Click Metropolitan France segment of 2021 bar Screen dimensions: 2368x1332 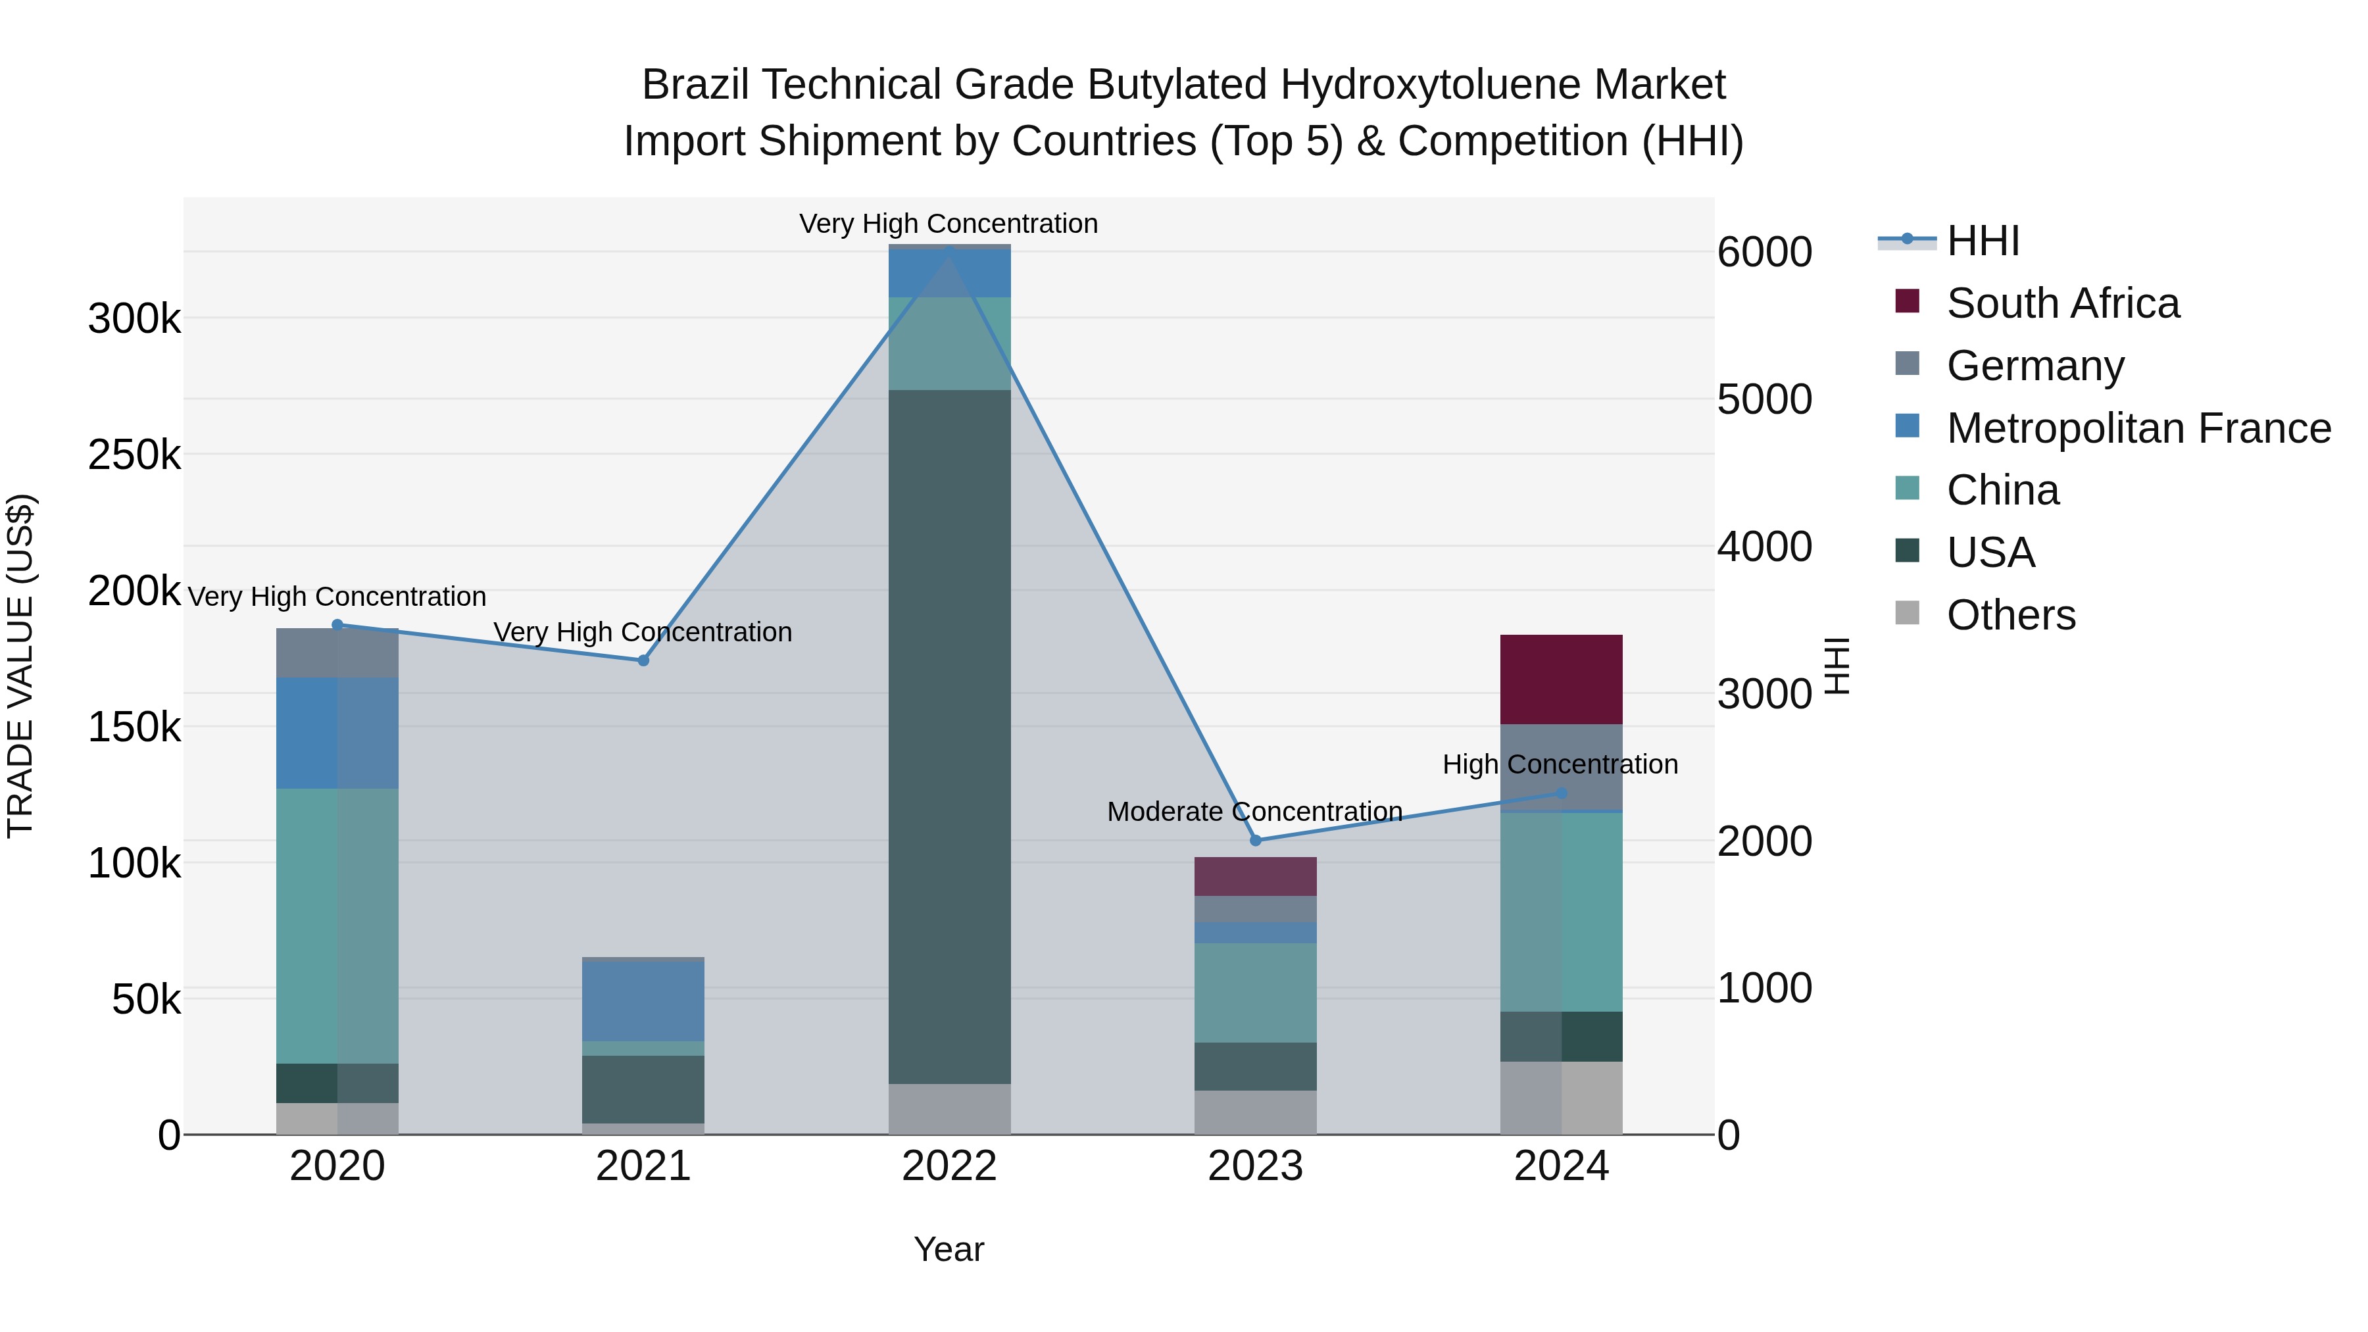pyautogui.click(x=643, y=1001)
